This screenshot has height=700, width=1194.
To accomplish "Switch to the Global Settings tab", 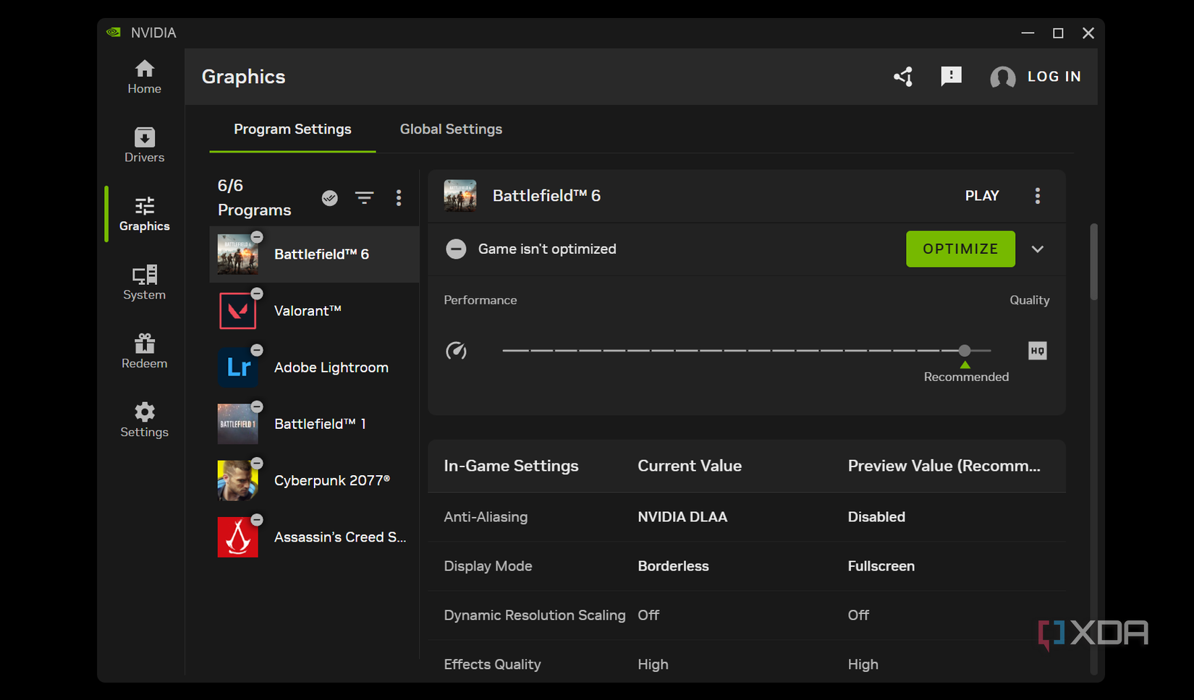I will pos(451,129).
